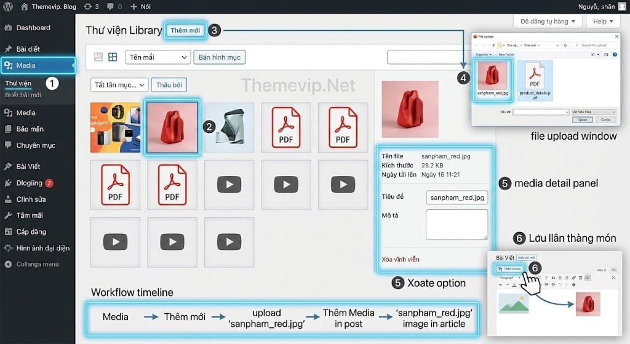Open the updates icon showing 3

pyautogui.click(x=88, y=7)
